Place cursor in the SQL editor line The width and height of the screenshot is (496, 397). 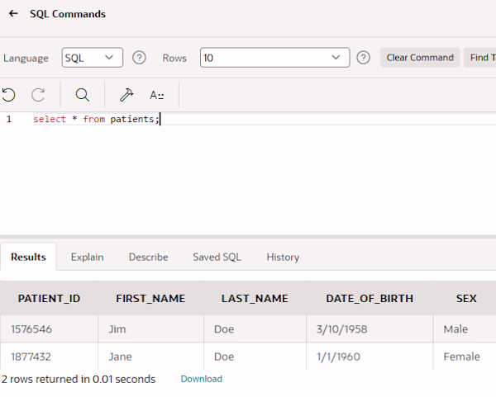265,119
